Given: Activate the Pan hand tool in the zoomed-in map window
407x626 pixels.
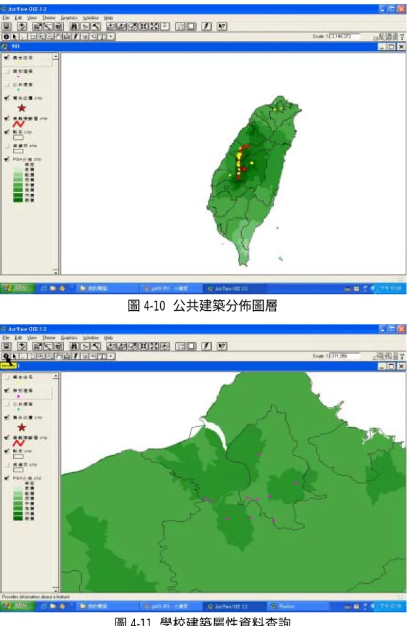Looking at the screenshot, I should (x=58, y=356).
